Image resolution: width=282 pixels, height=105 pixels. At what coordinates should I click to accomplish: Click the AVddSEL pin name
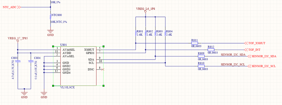pyautogui.click(x=69, y=49)
